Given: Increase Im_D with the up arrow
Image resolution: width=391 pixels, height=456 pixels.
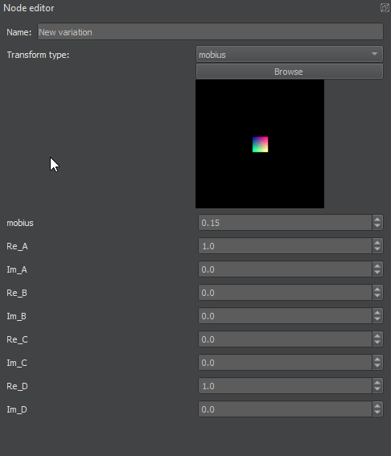Looking at the screenshot, I should 377,406.
